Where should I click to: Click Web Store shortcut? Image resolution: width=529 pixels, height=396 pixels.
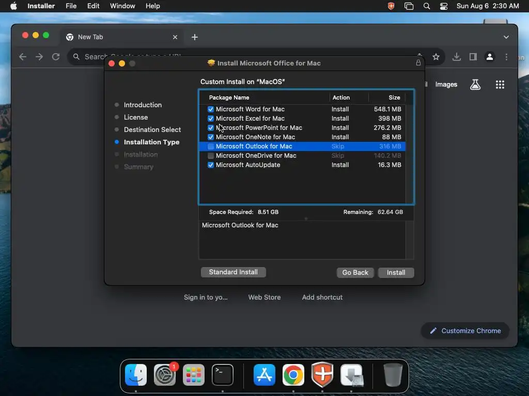point(264,298)
